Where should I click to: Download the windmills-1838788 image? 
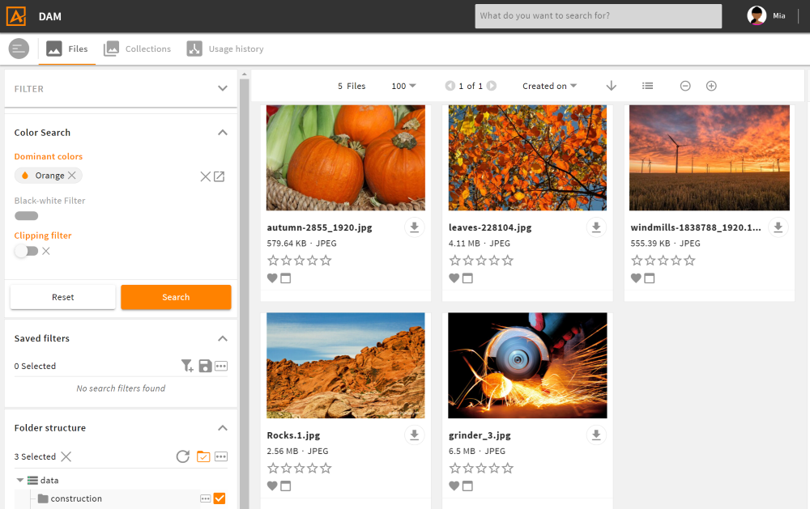click(778, 227)
